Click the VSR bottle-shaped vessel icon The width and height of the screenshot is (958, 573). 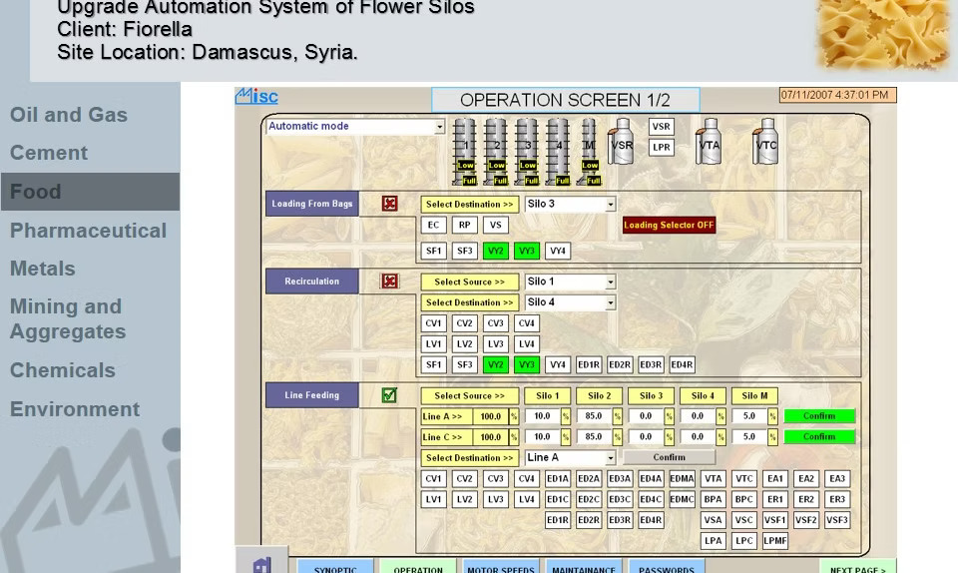coord(622,143)
